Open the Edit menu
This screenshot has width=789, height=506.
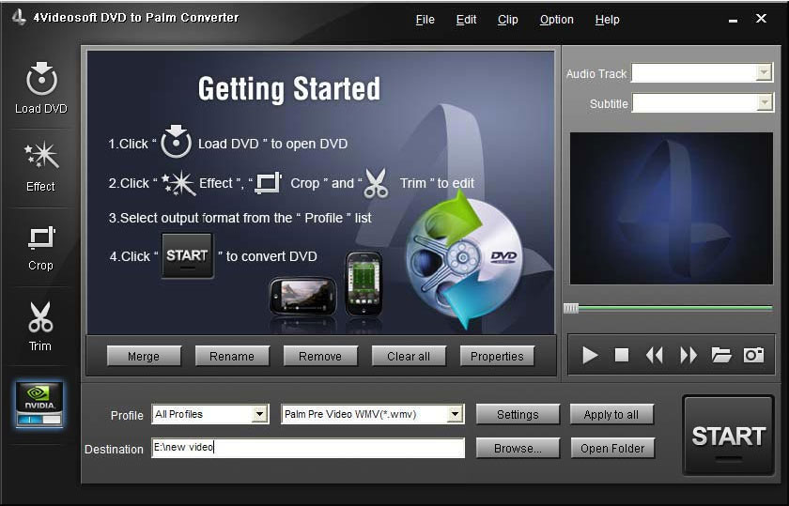[x=466, y=20]
